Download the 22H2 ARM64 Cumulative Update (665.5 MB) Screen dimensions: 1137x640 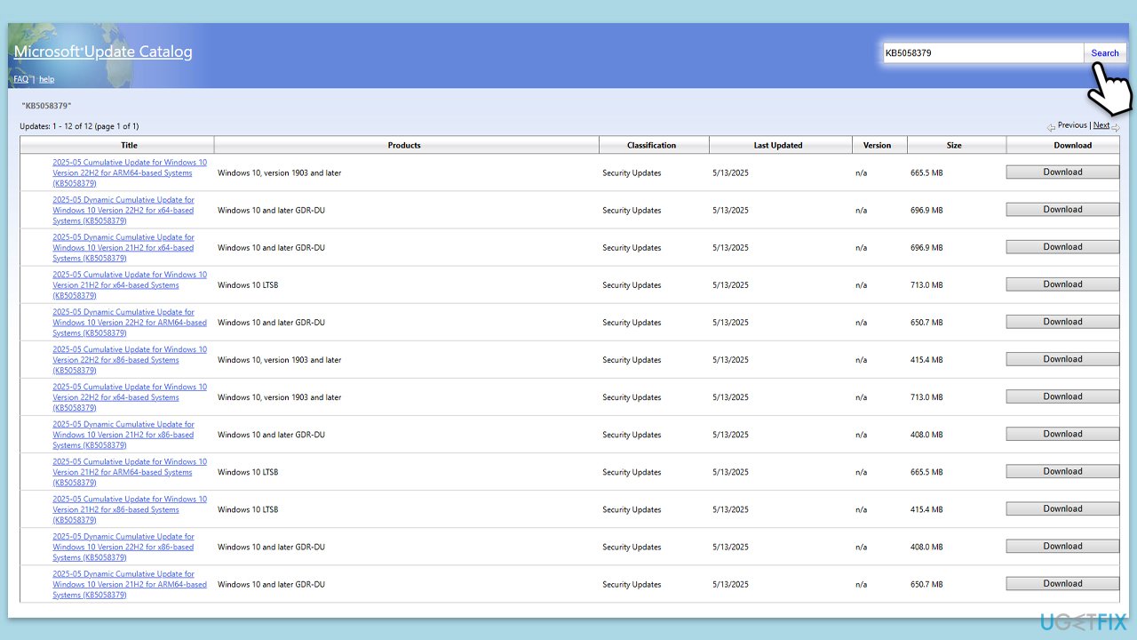click(1062, 172)
